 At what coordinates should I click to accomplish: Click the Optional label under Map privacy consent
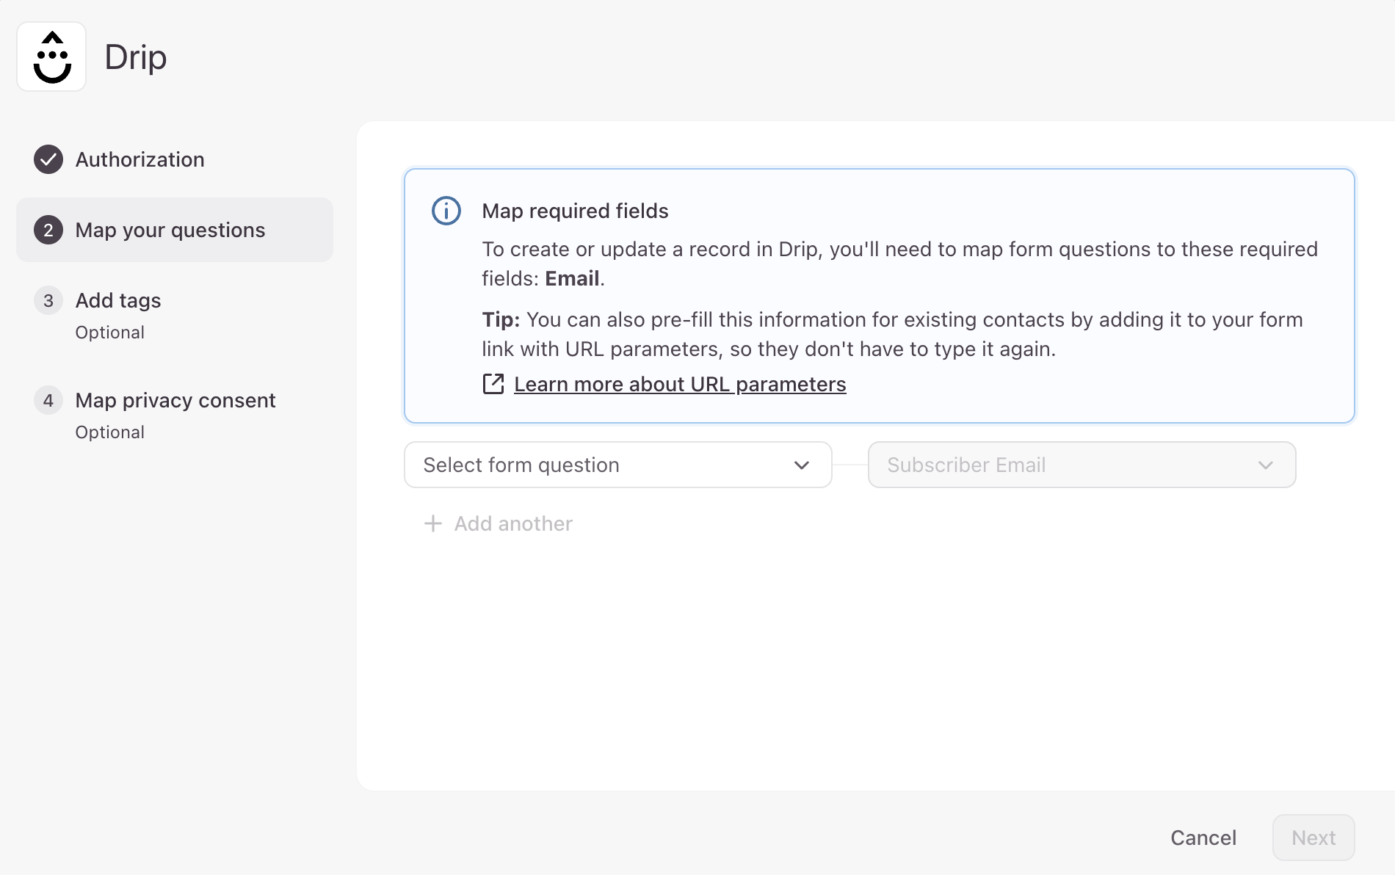(110, 432)
